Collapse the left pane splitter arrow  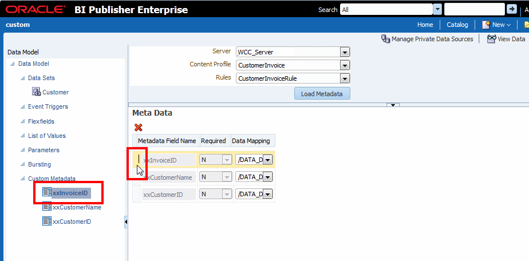click(x=126, y=222)
